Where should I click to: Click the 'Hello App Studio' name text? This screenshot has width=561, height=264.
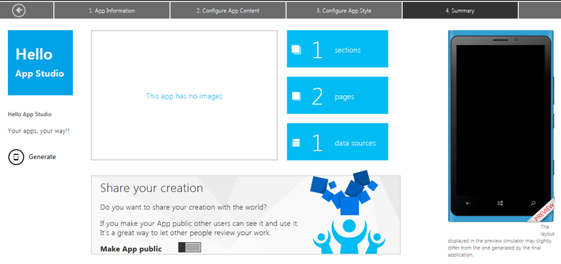pos(30,114)
